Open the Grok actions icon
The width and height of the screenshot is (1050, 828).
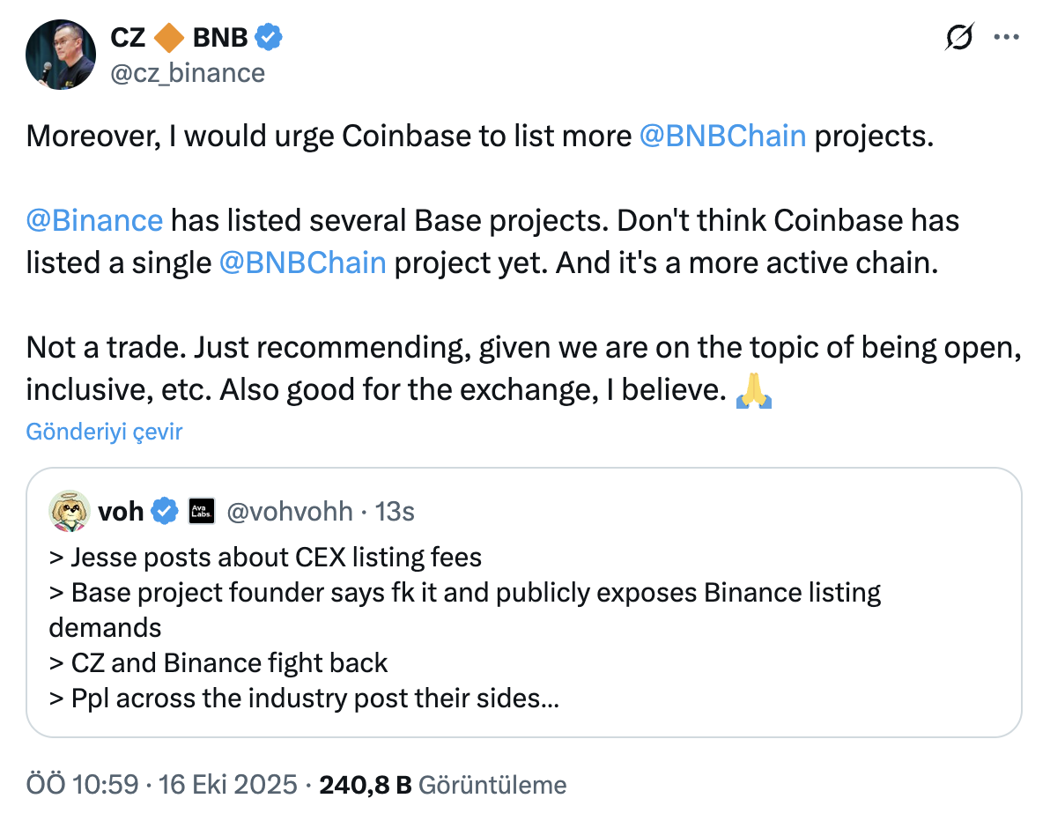[959, 38]
